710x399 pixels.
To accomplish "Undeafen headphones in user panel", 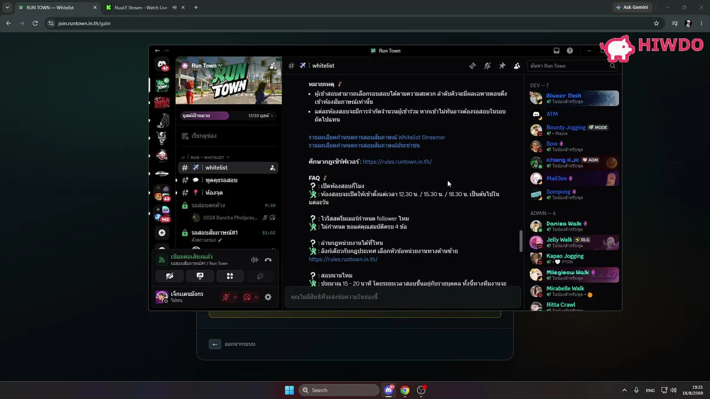I will [247, 297].
